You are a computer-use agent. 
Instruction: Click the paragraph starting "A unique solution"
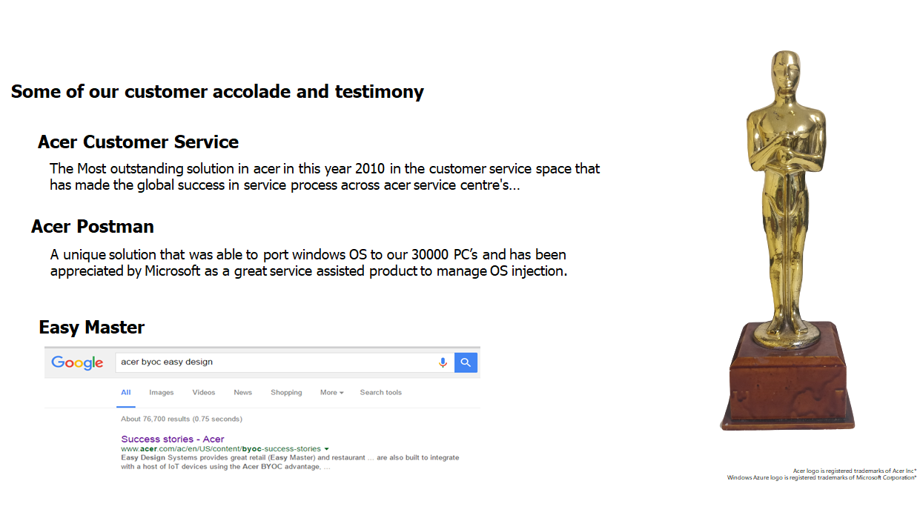click(x=308, y=263)
